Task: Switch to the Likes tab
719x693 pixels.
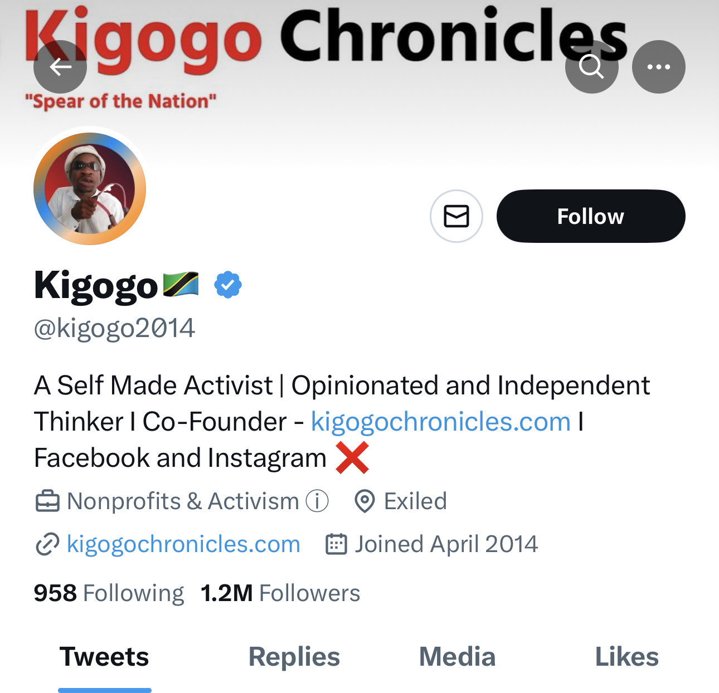Action: click(626, 657)
